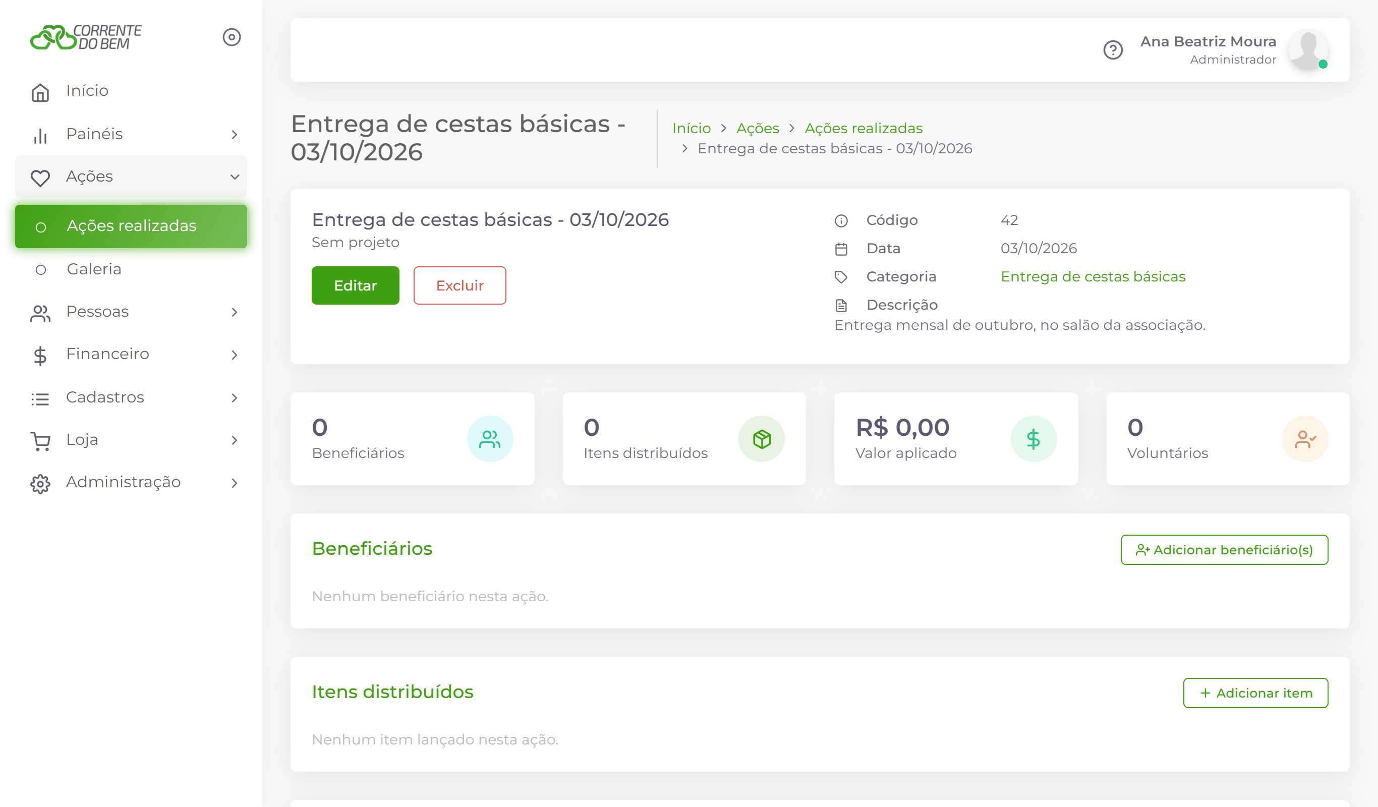1378x807 pixels.
Task: Collapse the Ações menu chevron
Action: click(235, 177)
